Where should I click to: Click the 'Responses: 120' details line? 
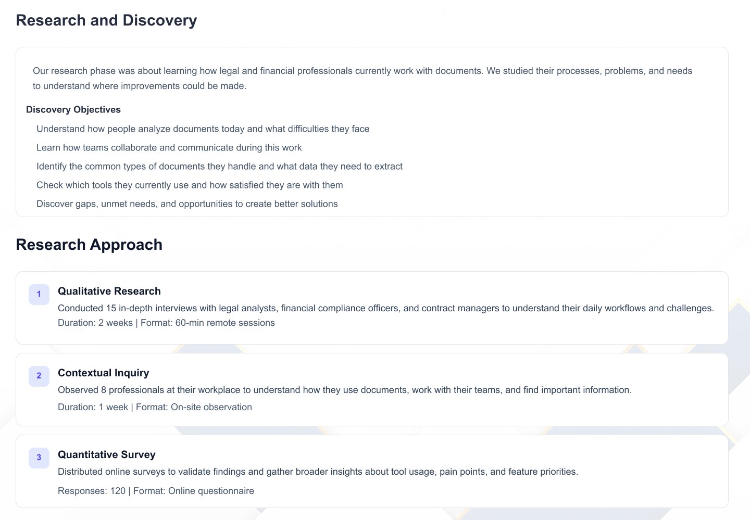coord(156,491)
